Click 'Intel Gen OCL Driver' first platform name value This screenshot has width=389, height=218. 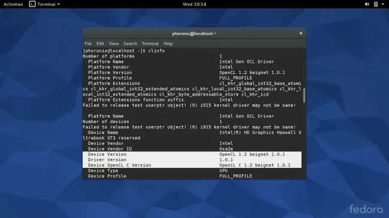point(247,62)
